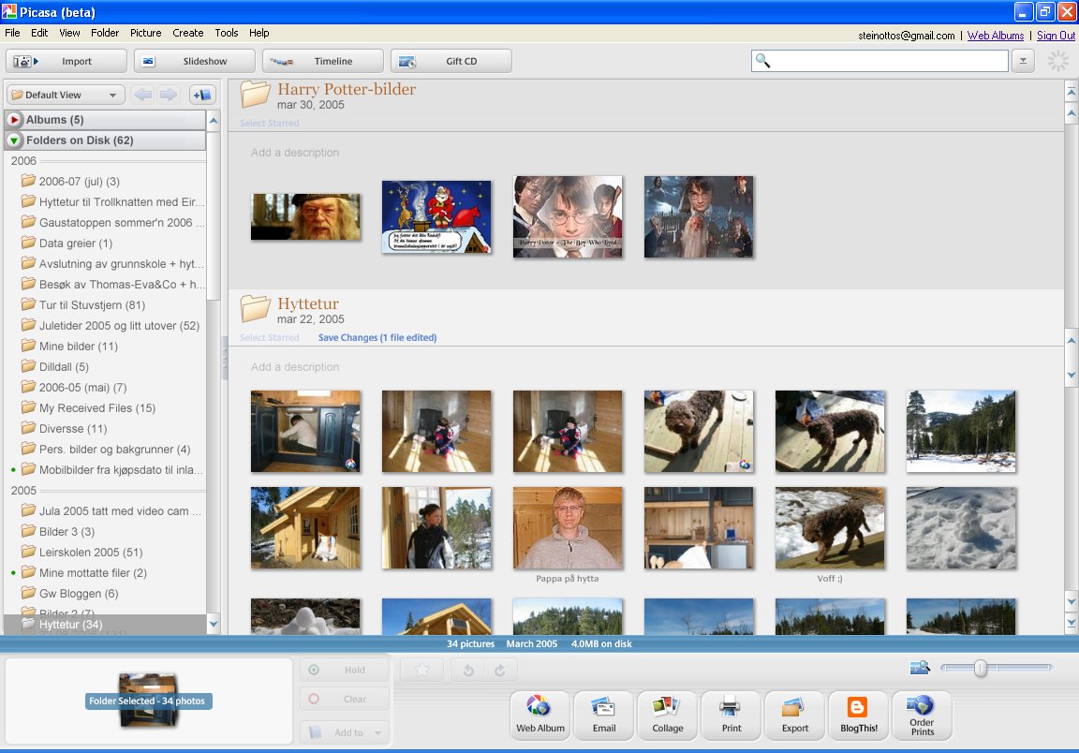Select folder Pers. bilder og bakgrunner (4)
1079x753 pixels.
click(114, 450)
